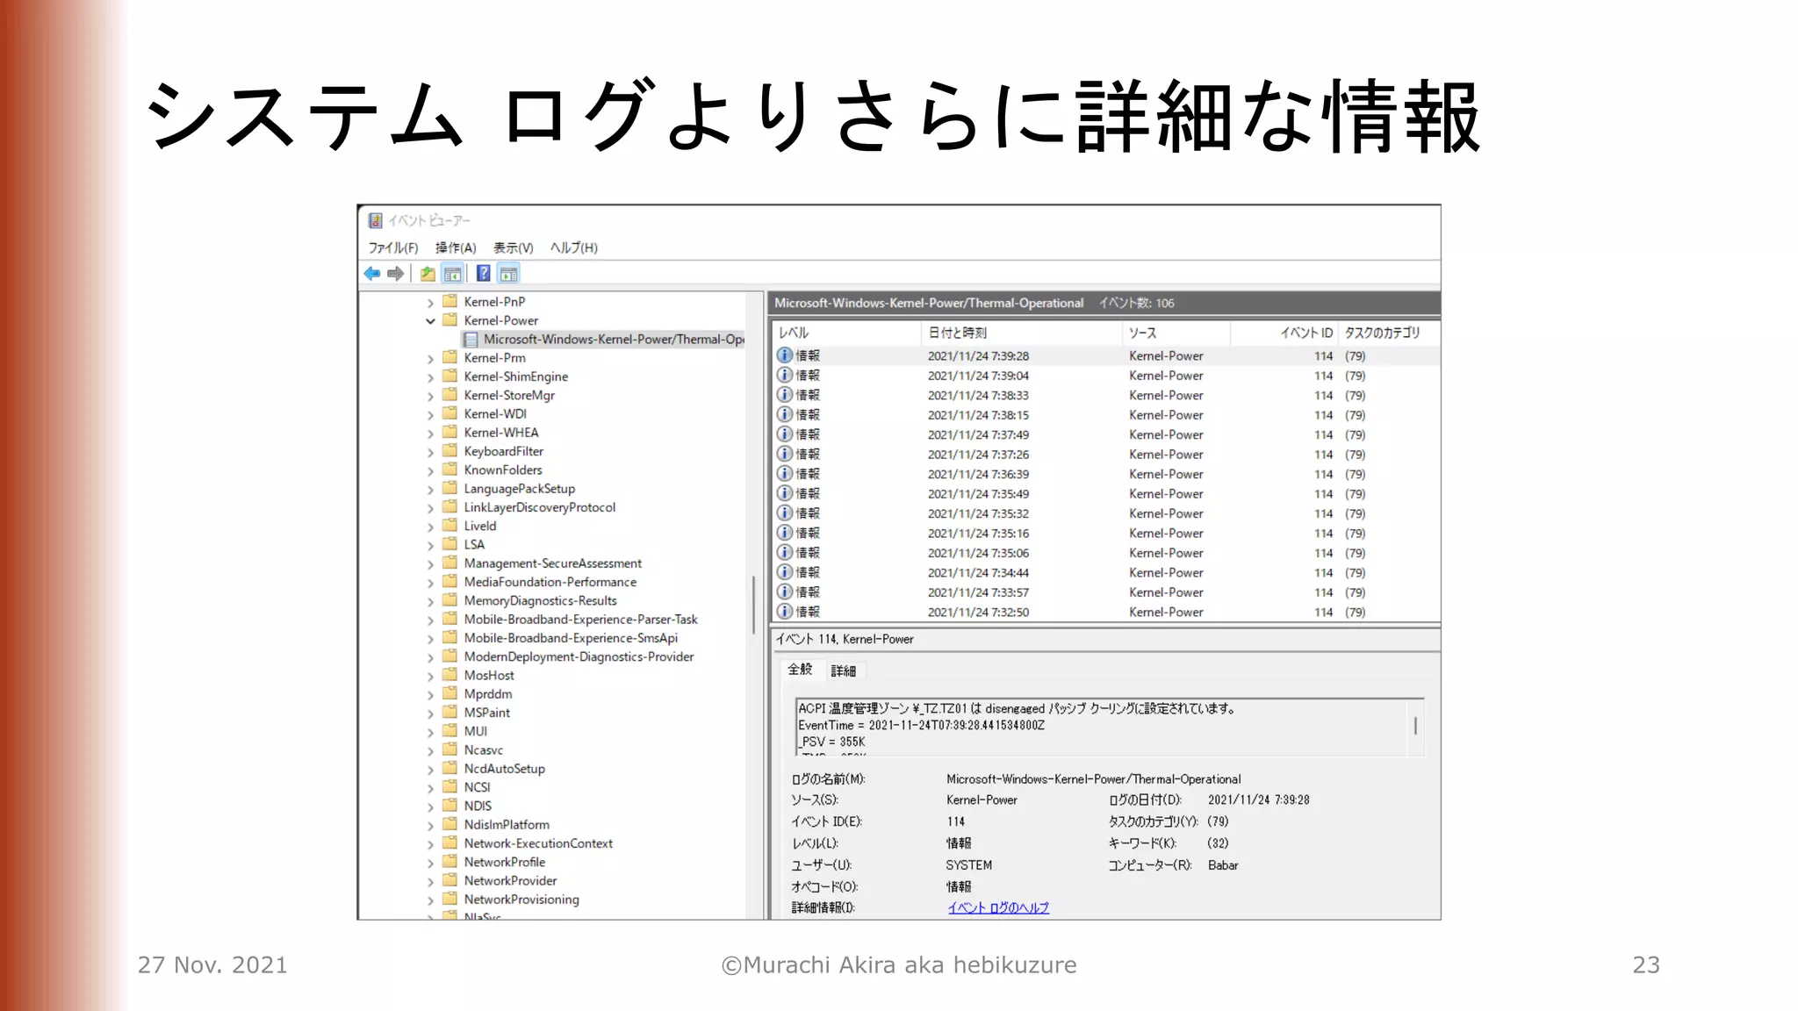Screen dimensions: 1798x1011
Task: Open the ファイル(F) menu
Action: (392, 247)
